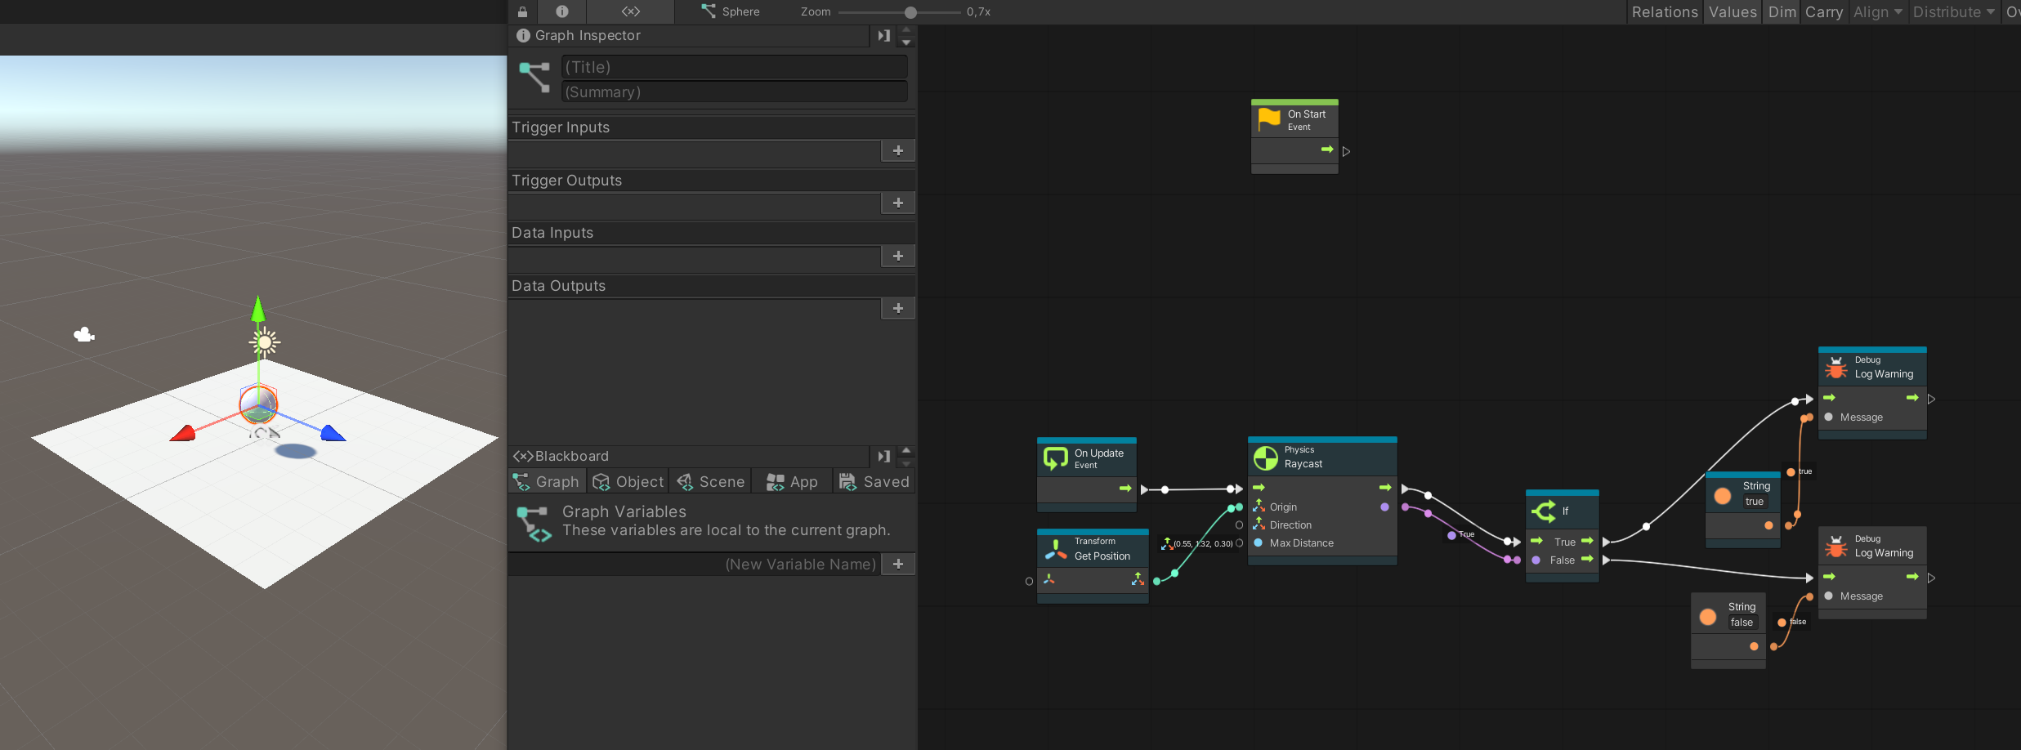
Task: Toggle Dim mode in the toolbar
Action: tap(1782, 11)
